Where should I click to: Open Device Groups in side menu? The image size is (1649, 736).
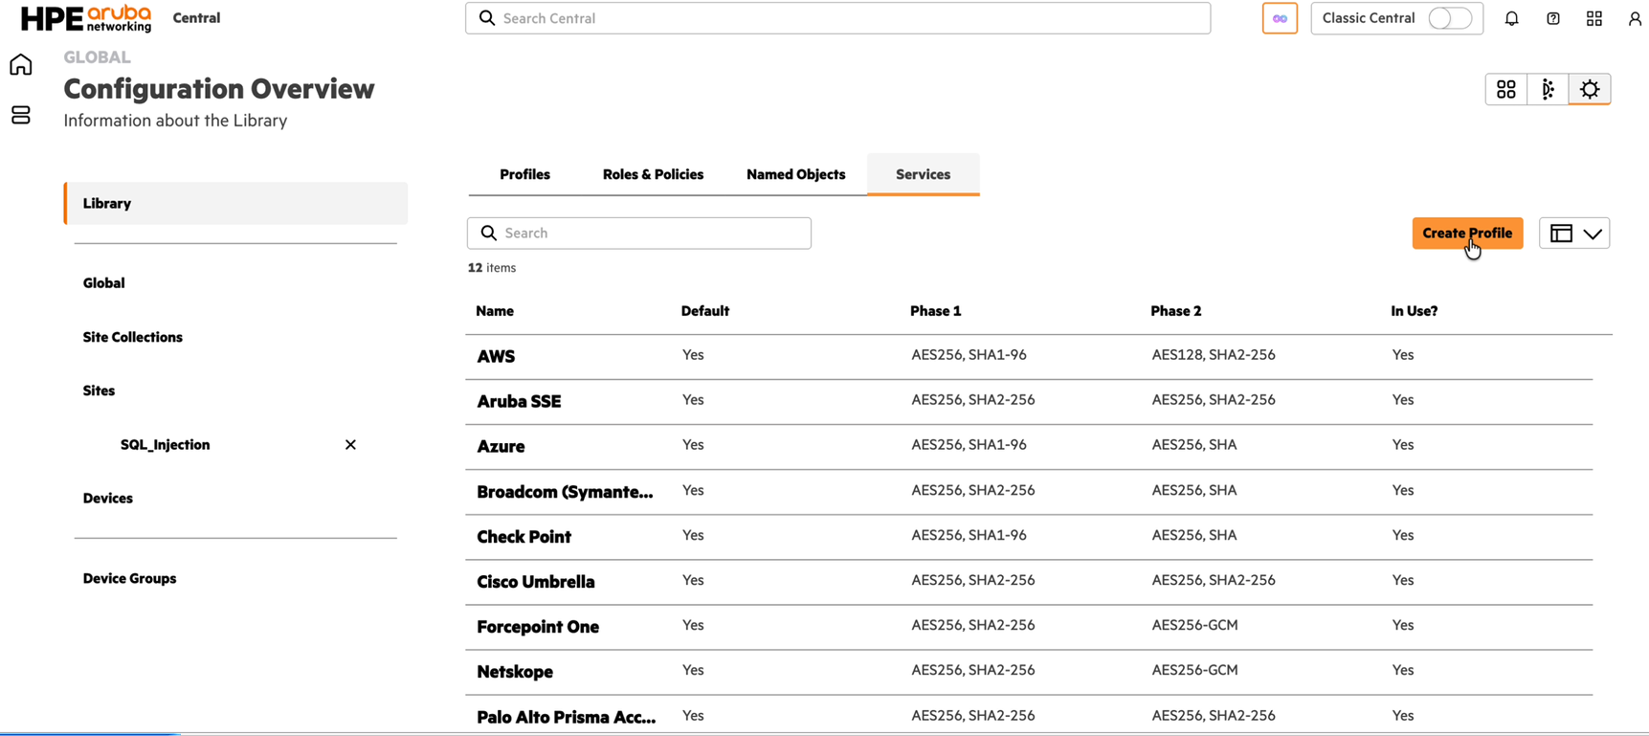129,579
